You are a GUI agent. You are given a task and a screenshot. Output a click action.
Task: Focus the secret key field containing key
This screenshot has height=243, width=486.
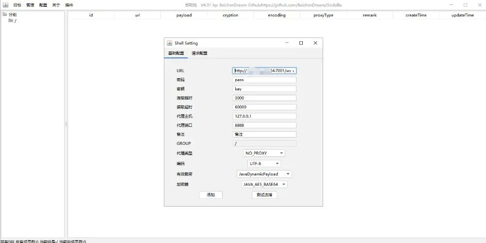(x=264, y=89)
